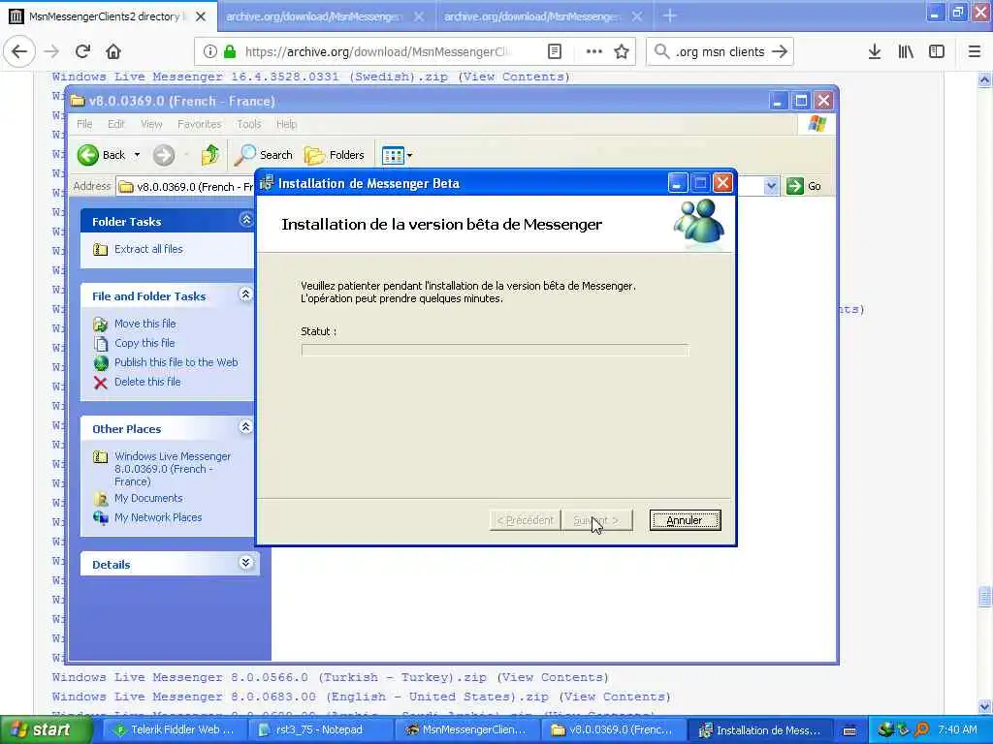
Task: Open Help menu in Explorer
Action: pos(286,124)
